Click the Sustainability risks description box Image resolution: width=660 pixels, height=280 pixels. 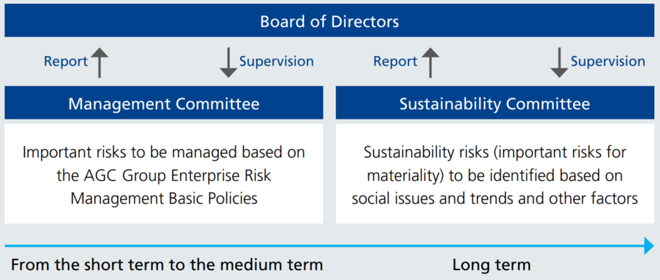[495, 174]
